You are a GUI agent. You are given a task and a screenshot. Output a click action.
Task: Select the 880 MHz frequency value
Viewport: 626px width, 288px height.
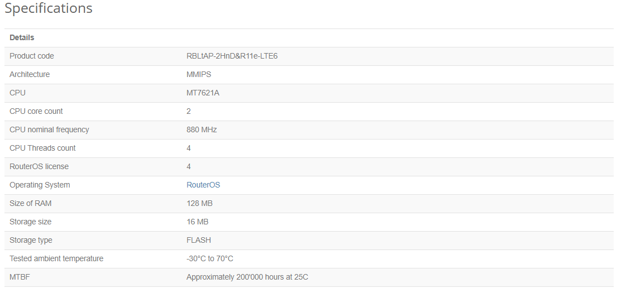[202, 129]
